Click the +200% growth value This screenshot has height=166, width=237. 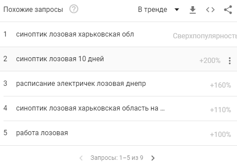(x=210, y=61)
